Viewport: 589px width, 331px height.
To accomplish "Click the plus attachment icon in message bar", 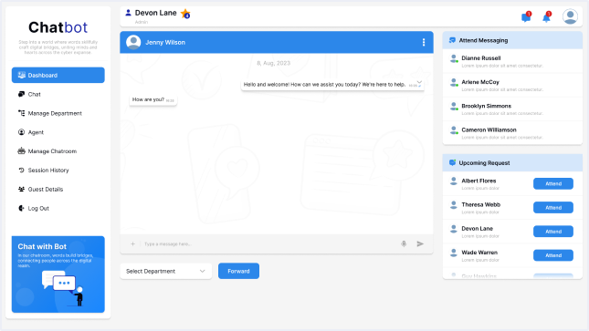I will click(x=132, y=244).
